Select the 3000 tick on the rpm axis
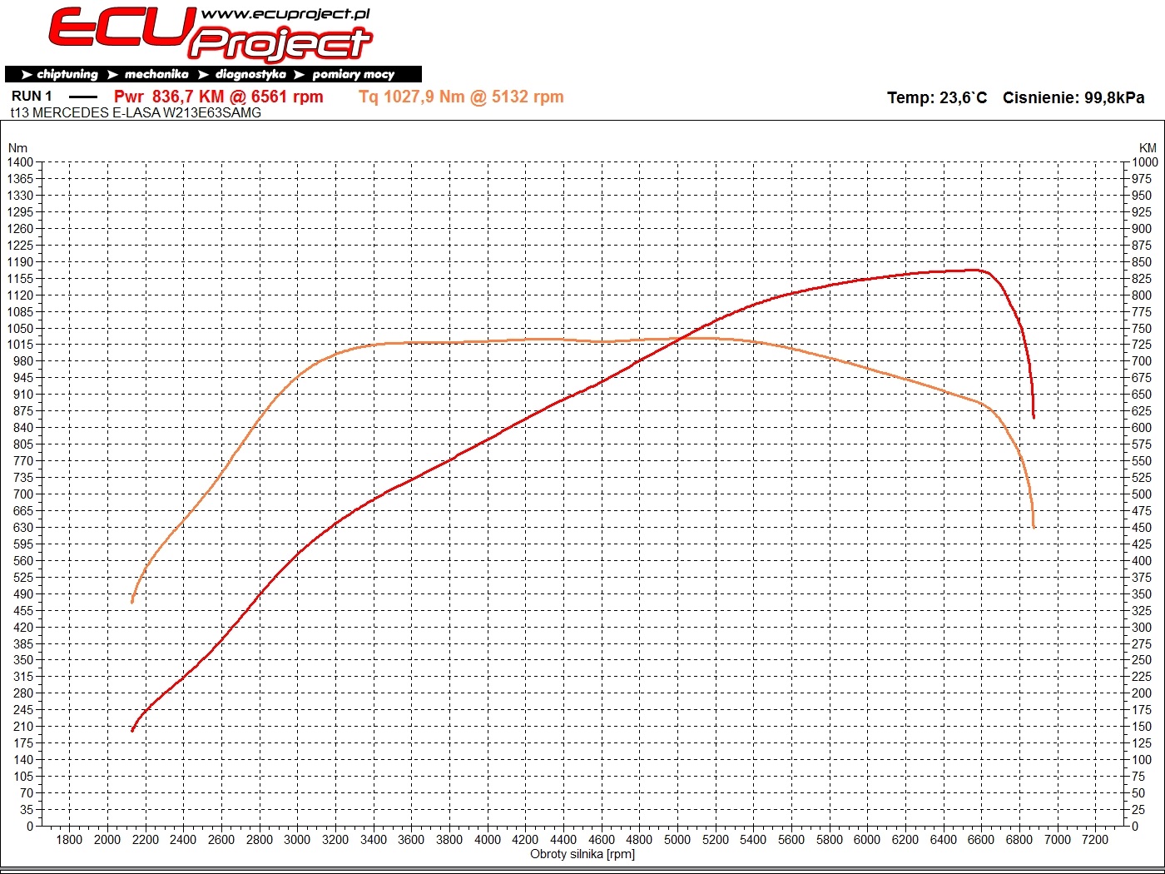Screen dimensions: 1165x874 click(297, 839)
